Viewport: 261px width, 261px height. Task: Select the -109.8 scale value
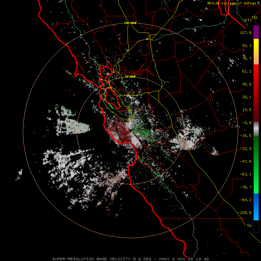pyautogui.click(x=244, y=213)
